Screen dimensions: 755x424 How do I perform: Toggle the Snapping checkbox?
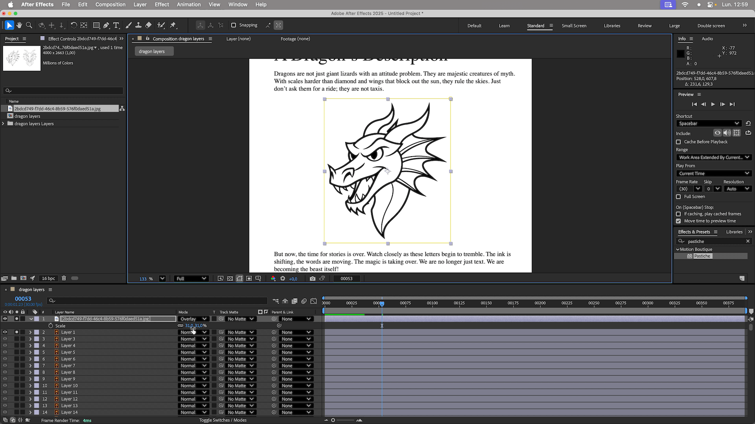click(234, 25)
